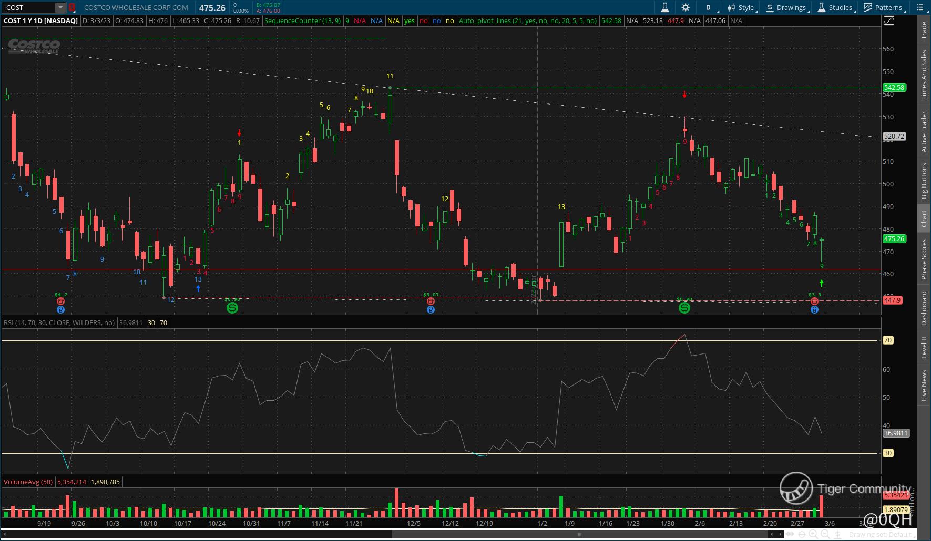The width and height of the screenshot is (931, 541).
Task: Click the active drawing tool icon below the toolbar
Action: pyautogui.click(x=889, y=21)
